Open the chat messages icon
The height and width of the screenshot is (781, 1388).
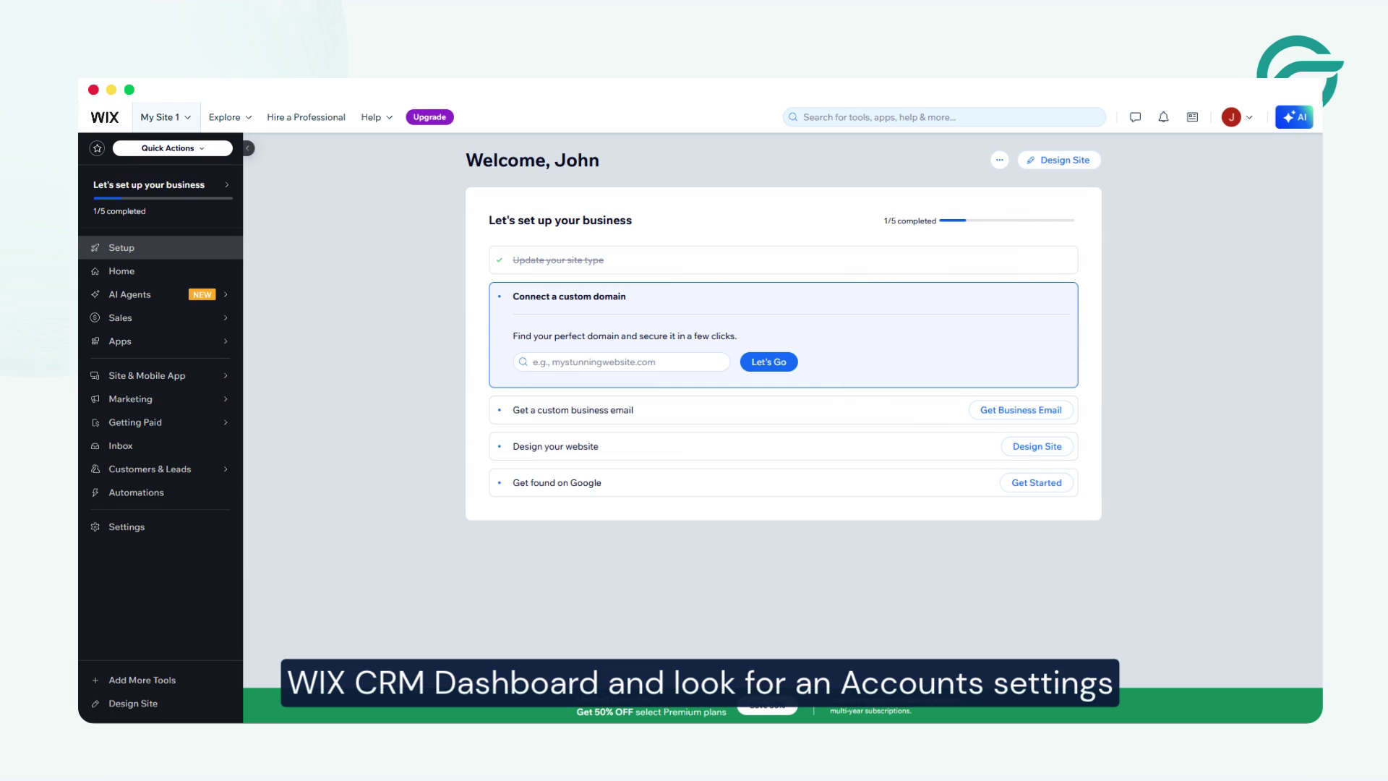click(x=1135, y=117)
